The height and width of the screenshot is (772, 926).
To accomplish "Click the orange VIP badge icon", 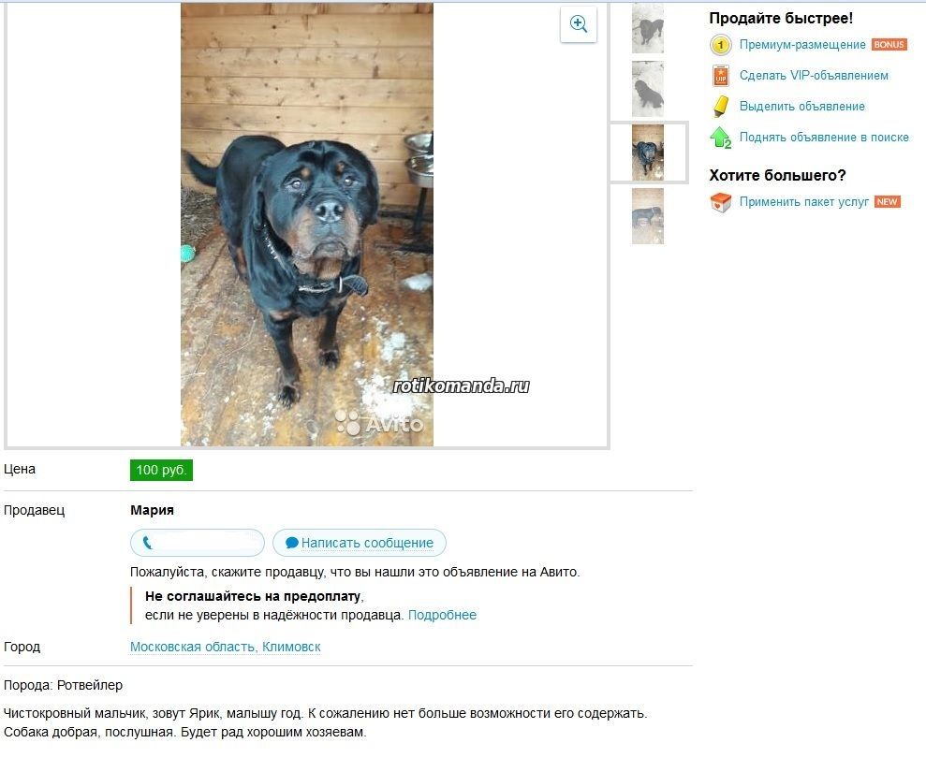I will tap(721, 76).
